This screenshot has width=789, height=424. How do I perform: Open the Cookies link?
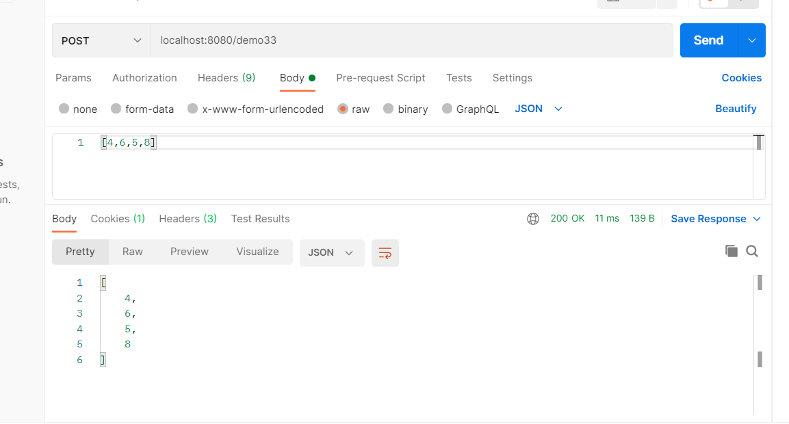[741, 78]
